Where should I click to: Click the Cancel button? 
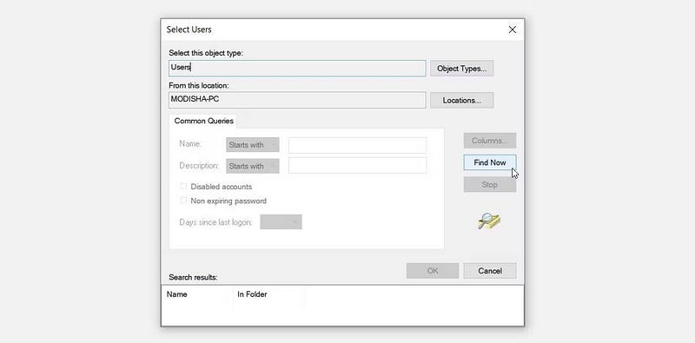click(x=490, y=271)
